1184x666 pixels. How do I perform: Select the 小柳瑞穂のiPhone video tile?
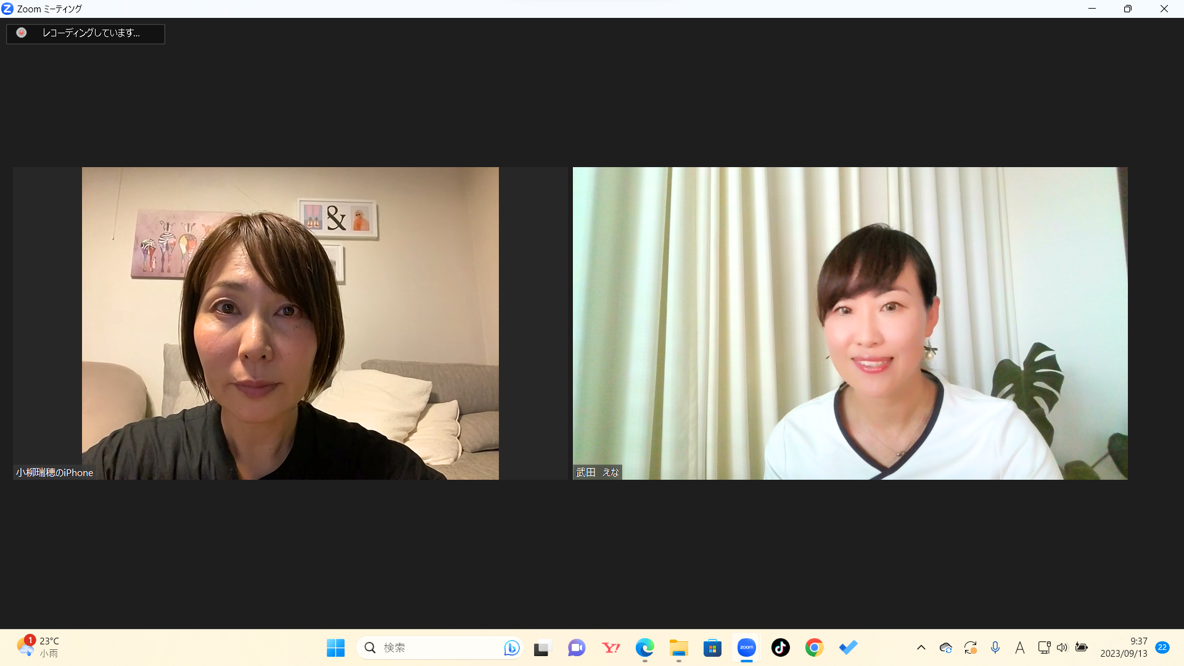[290, 323]
